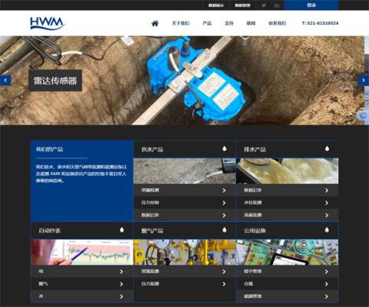Open the 新闻 navigation item
Viewport: 369px width, 307px height.
tap(251, 23)
